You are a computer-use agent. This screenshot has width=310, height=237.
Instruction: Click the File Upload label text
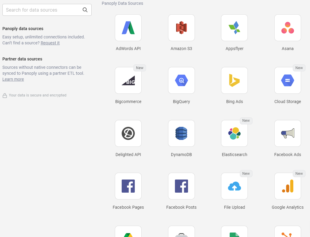(x=234, y=207)
